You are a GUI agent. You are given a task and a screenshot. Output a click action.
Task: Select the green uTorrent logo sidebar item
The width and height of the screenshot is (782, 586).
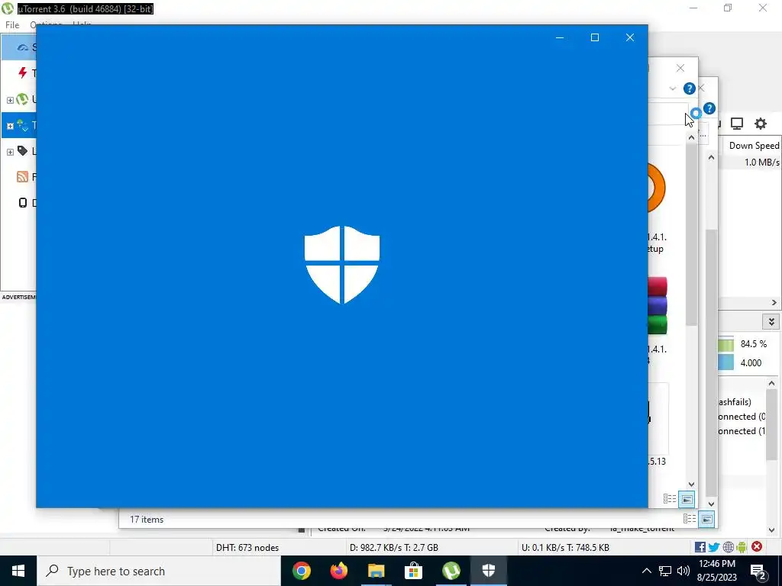22,99
